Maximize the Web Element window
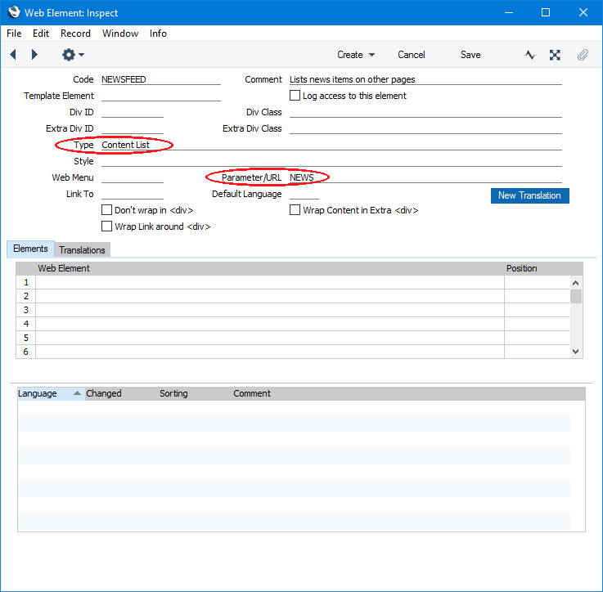This screenshot has height=592, width=603. point(545,13)
